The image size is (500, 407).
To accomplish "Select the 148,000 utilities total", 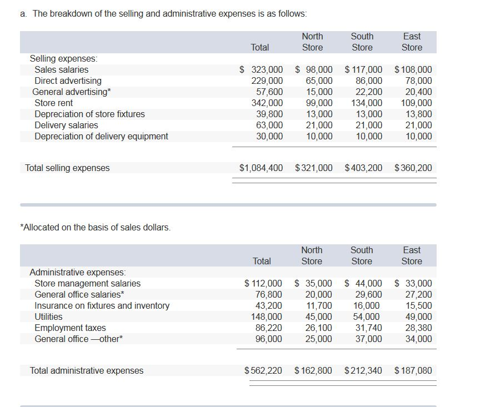I will (266, 317).
